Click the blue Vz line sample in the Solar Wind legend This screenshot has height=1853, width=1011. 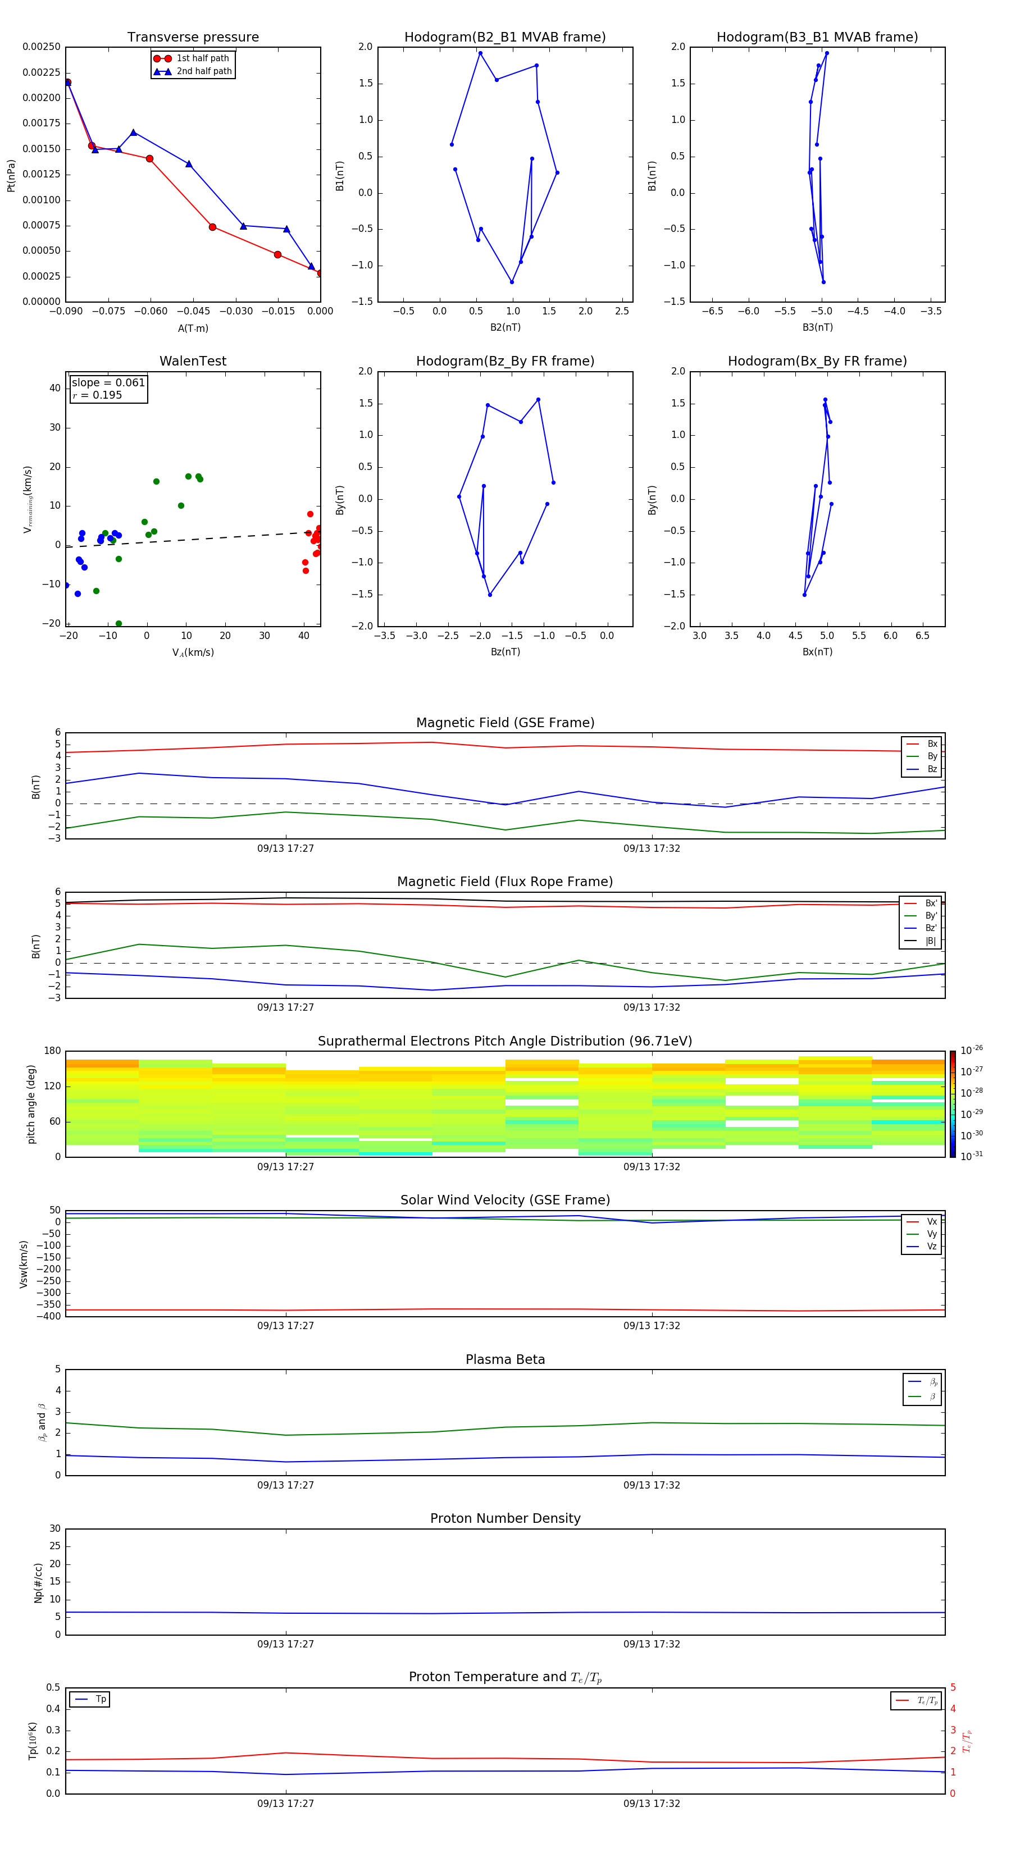912,1247
